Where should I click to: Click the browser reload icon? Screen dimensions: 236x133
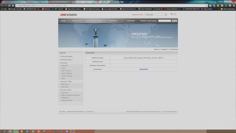coord(9,6)
